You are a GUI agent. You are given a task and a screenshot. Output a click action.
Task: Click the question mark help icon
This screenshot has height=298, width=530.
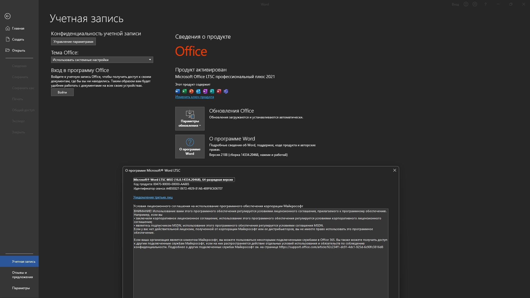click(x=485, y=4)
